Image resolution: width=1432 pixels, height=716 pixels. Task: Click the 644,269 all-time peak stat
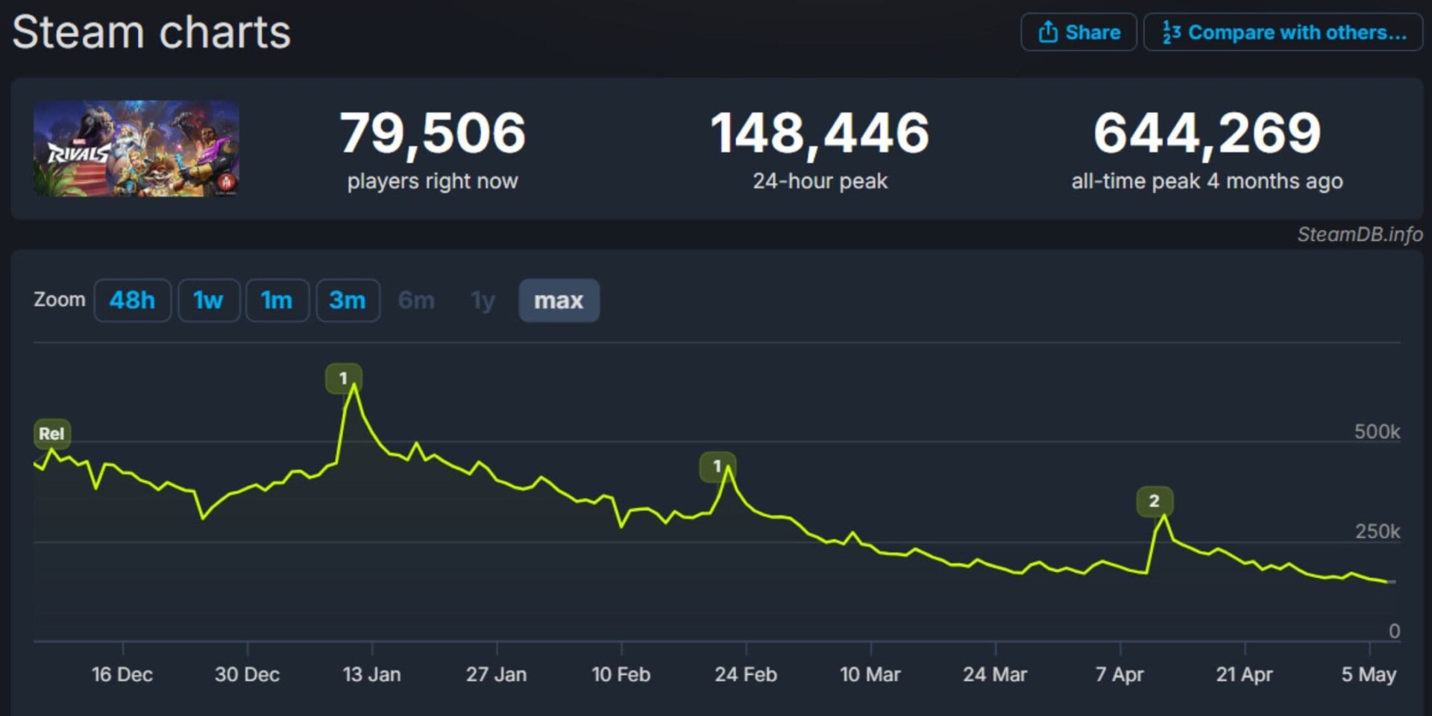point(1207,135)
